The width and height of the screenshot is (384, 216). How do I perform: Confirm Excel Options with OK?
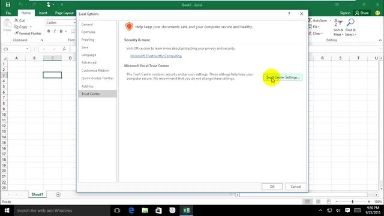272,187
